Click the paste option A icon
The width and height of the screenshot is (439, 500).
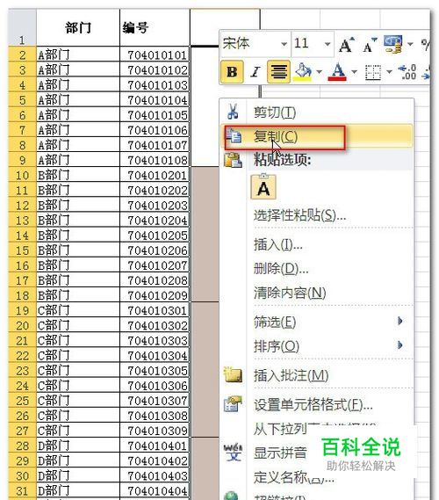point(263,187)
